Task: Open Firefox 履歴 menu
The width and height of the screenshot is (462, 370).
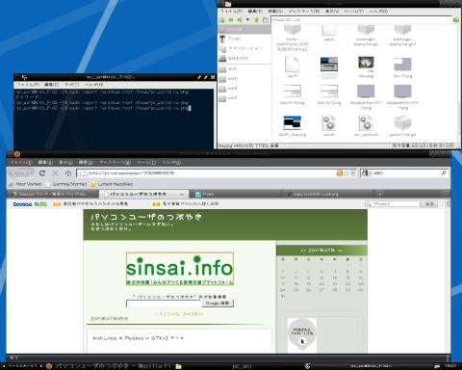Action: tap(86, 163)
